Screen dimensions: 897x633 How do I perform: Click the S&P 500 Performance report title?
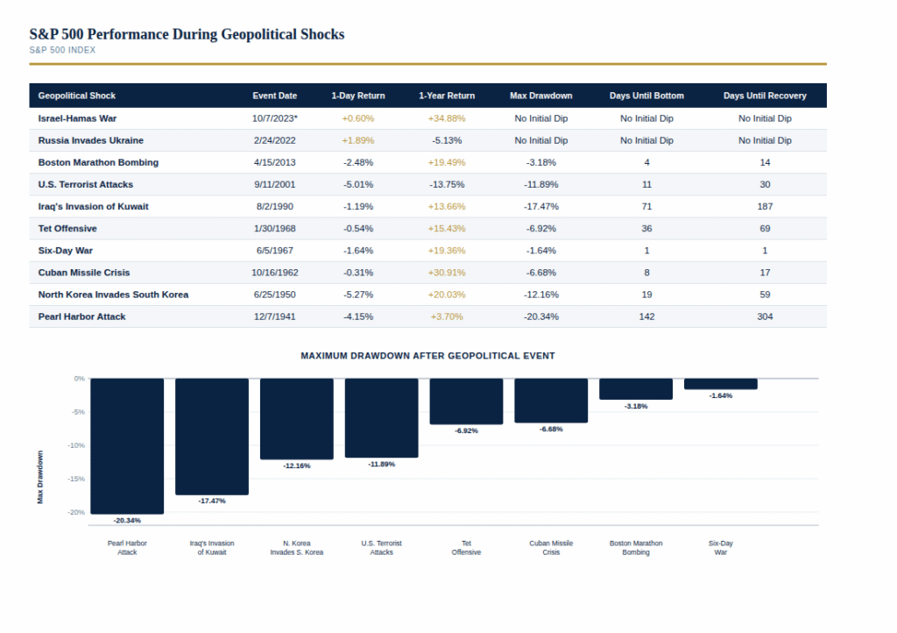[187, 34]
